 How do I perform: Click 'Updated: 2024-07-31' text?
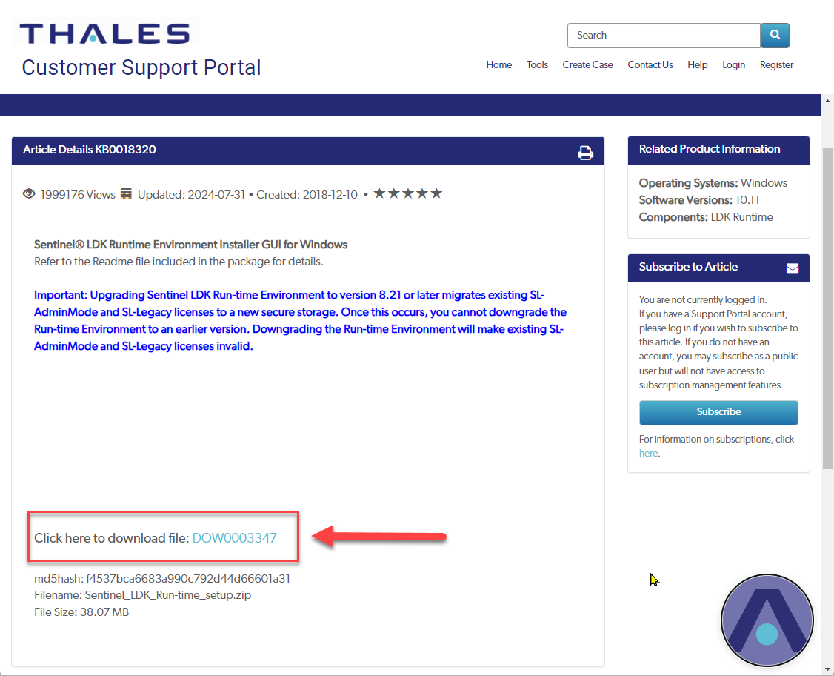click(191, 194)
